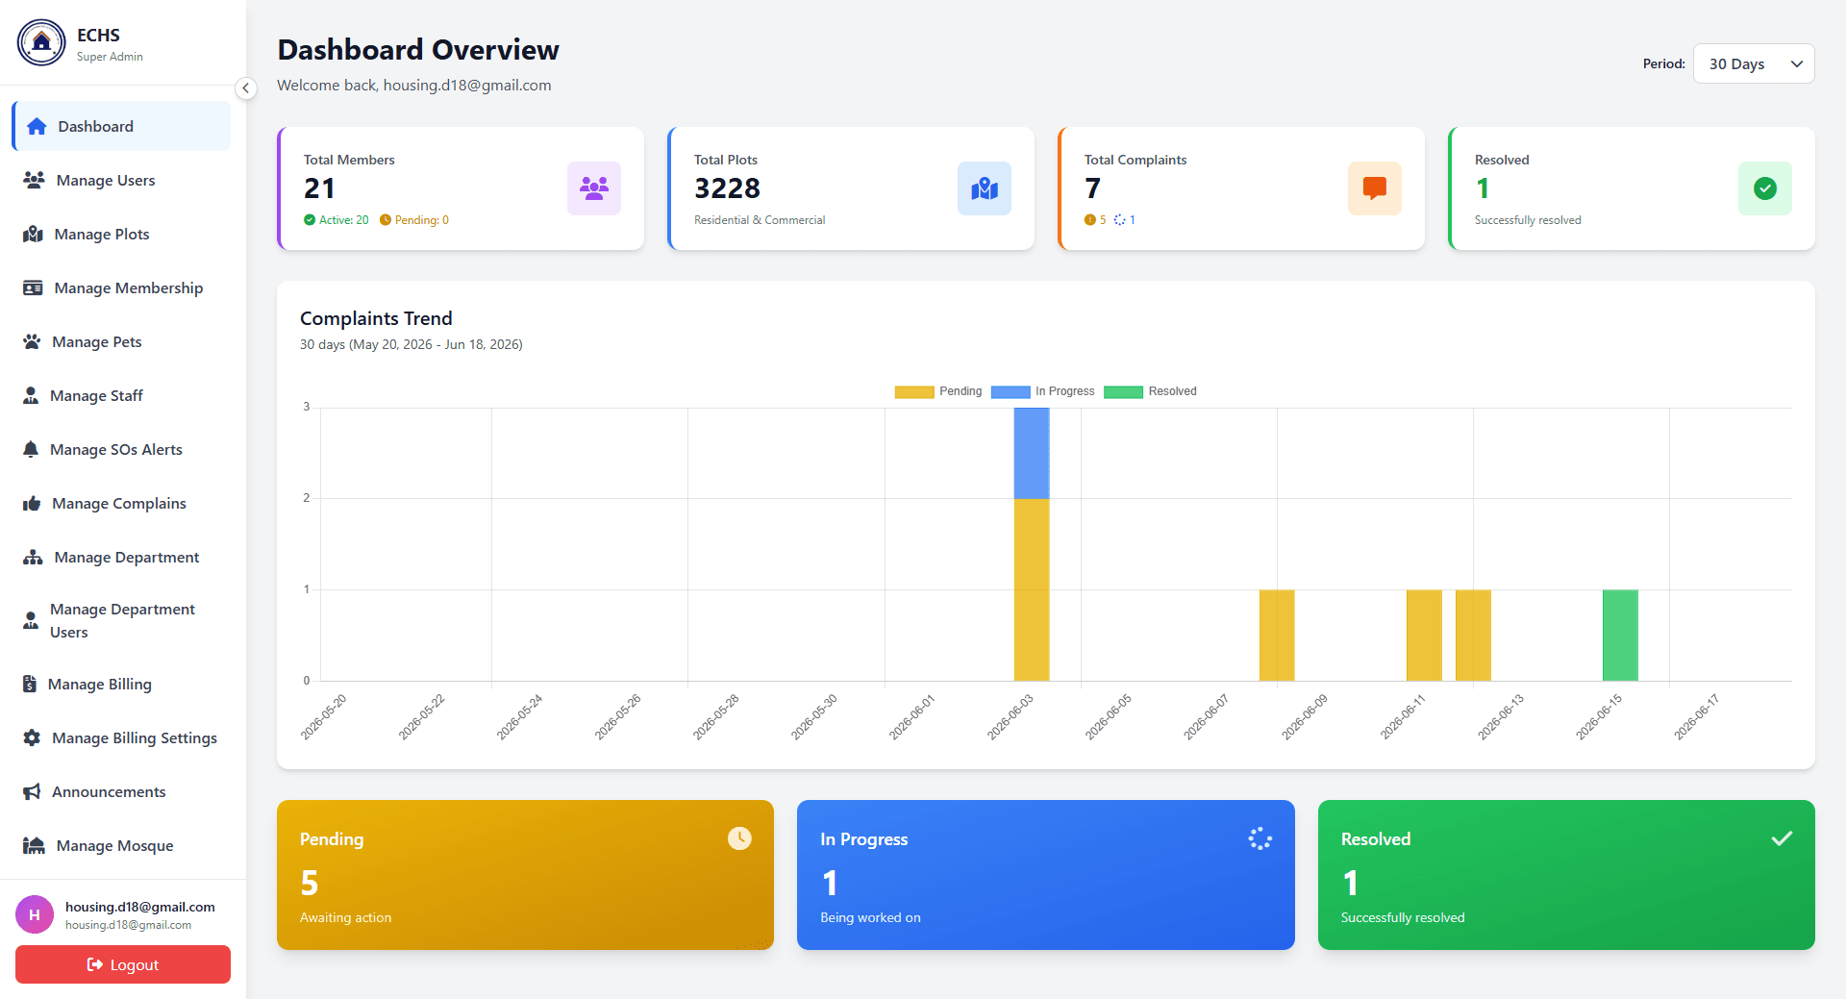1846x999 pixels.
Task: Click the bell icon beside Manage SOs Alerts
Action: [x=31, y=449]
